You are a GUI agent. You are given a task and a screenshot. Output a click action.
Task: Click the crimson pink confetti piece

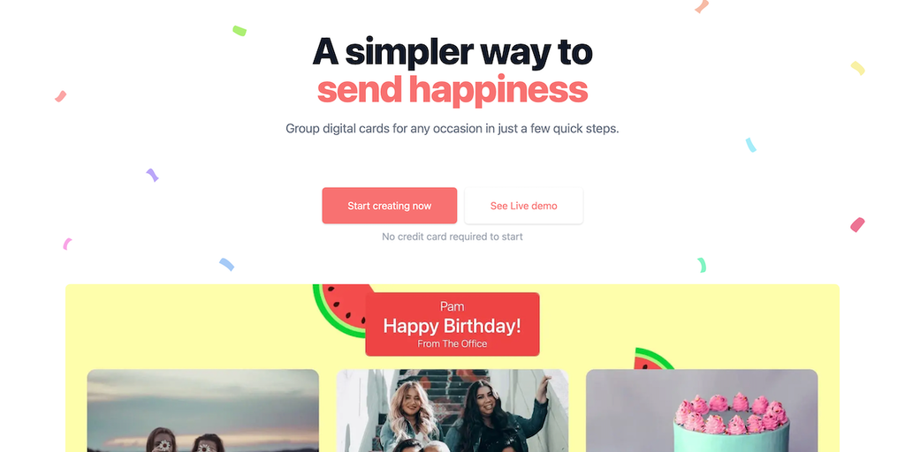click(857, 225)
